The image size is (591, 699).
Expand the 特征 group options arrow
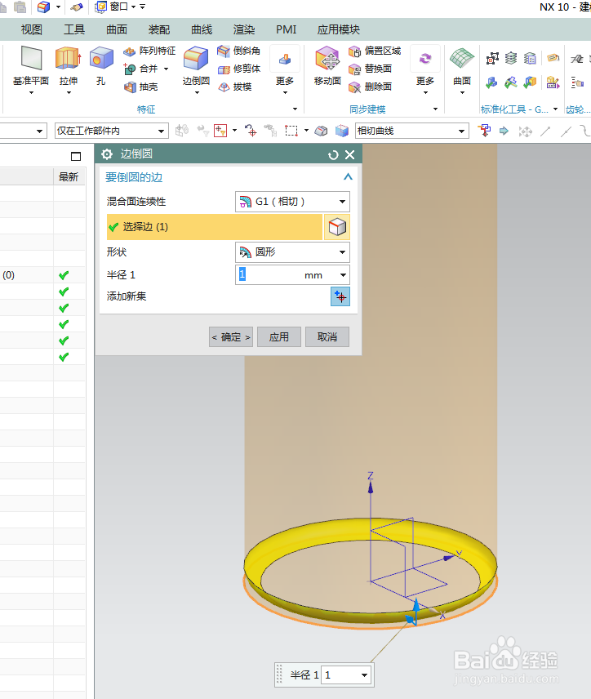tap(295, 109)
